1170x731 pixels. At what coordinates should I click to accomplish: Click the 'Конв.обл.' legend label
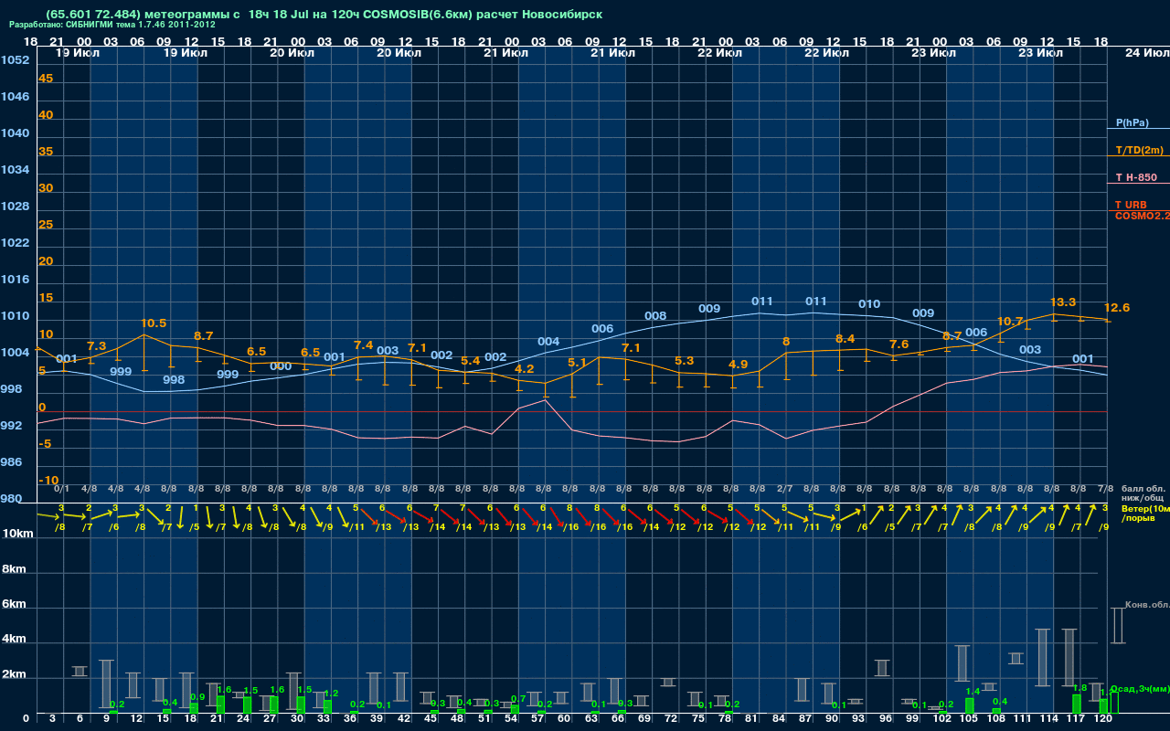pyautogui.click(x=1146, y=605)
